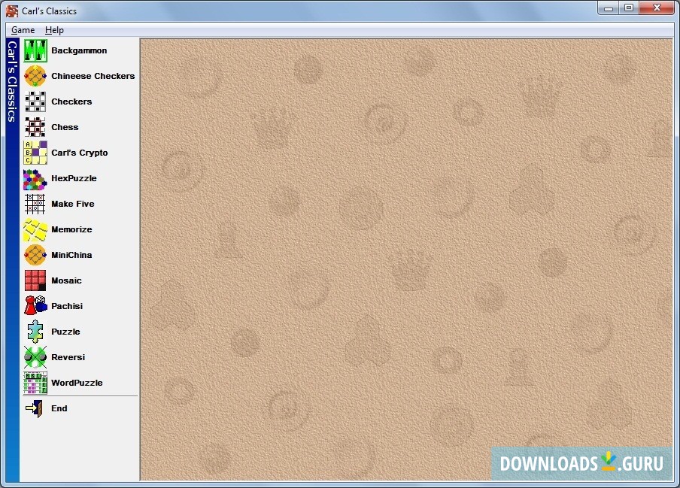Choose the Pachisi label
The image size is (680, 488).
(67, 306)
